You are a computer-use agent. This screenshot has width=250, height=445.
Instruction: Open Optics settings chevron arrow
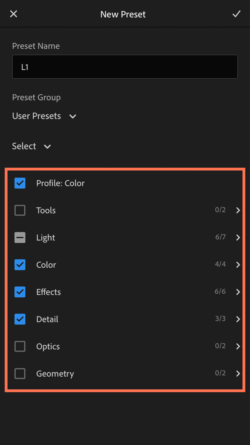[238, 346]
